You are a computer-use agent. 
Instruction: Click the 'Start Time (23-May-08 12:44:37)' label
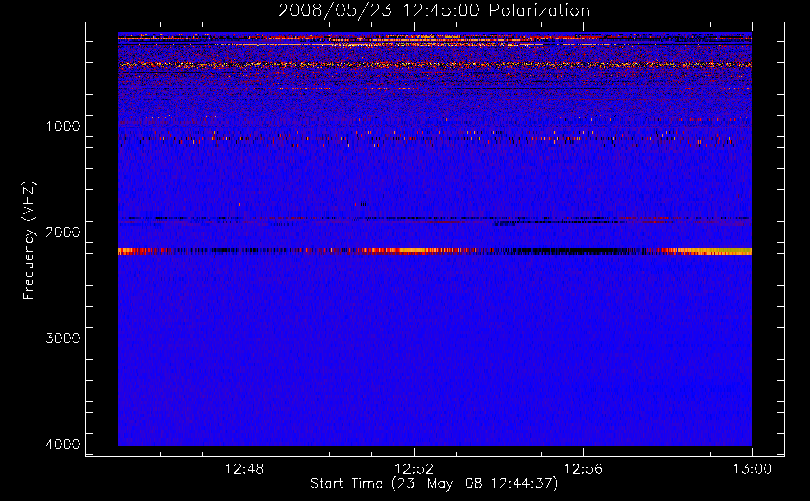pyautogui.click(x=434, y=484)
